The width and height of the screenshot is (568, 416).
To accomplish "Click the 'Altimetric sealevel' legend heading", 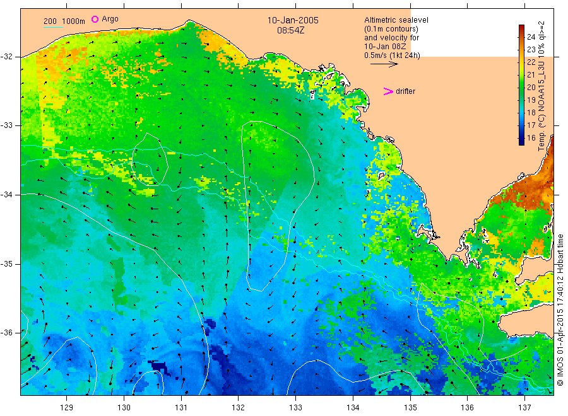I will 396,20.
